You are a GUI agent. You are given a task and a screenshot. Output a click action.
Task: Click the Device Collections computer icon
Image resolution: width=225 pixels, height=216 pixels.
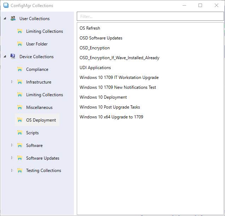pos(13,57)
